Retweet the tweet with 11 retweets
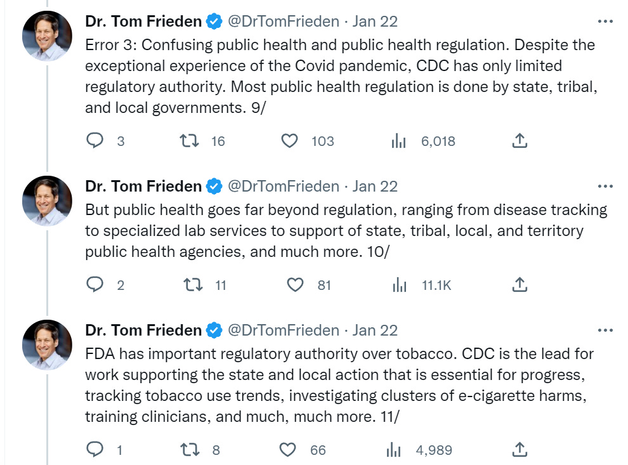Image resolution: width=628 pixels, height=465 pixels. click(193, 285)
